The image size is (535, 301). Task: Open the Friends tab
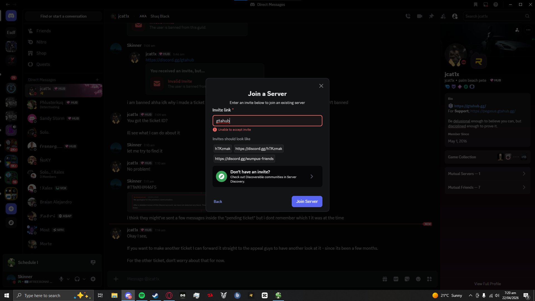click(64, 31)
